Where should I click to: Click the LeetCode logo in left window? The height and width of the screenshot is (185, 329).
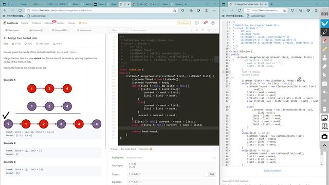coord(11,23)
